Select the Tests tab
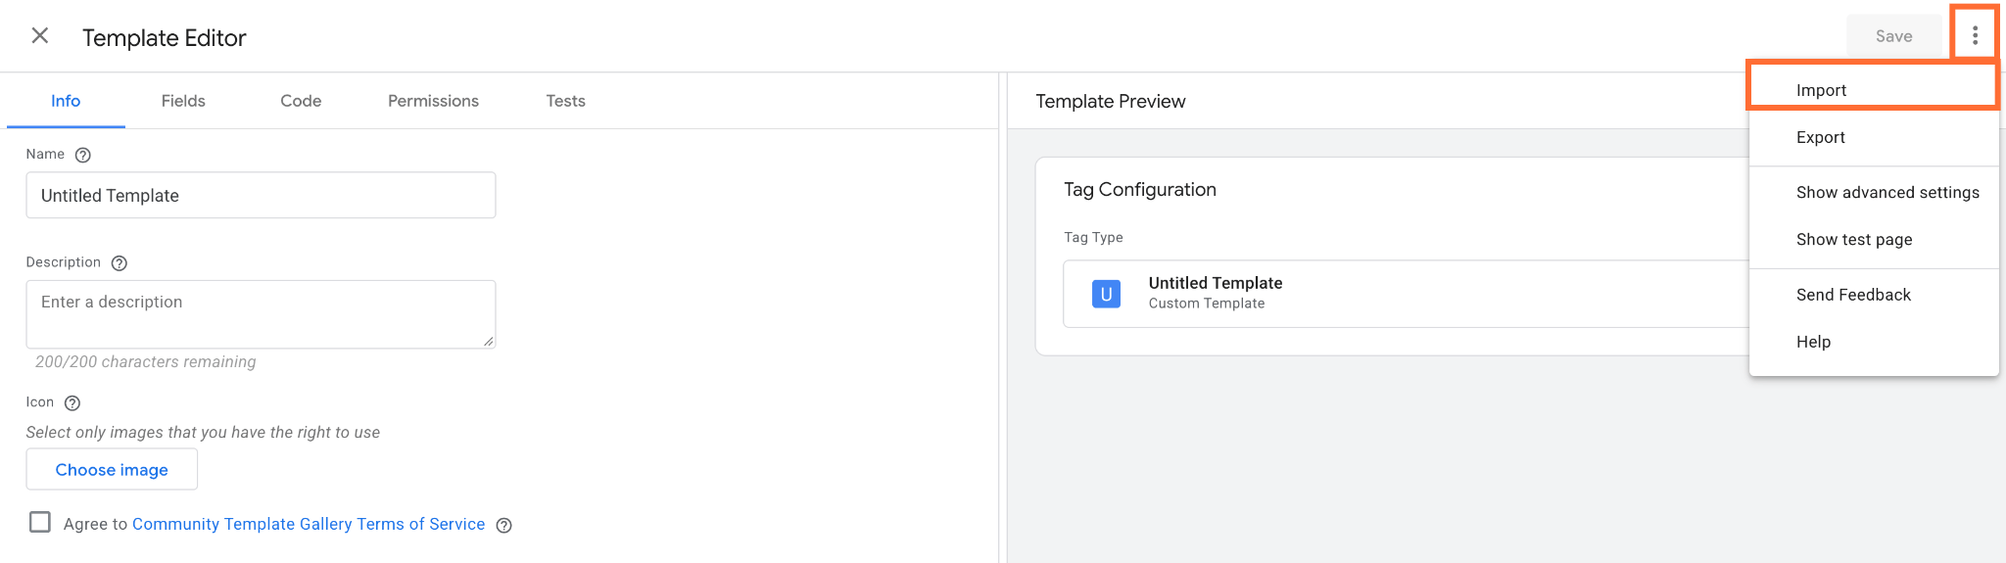 pos(565,101)
